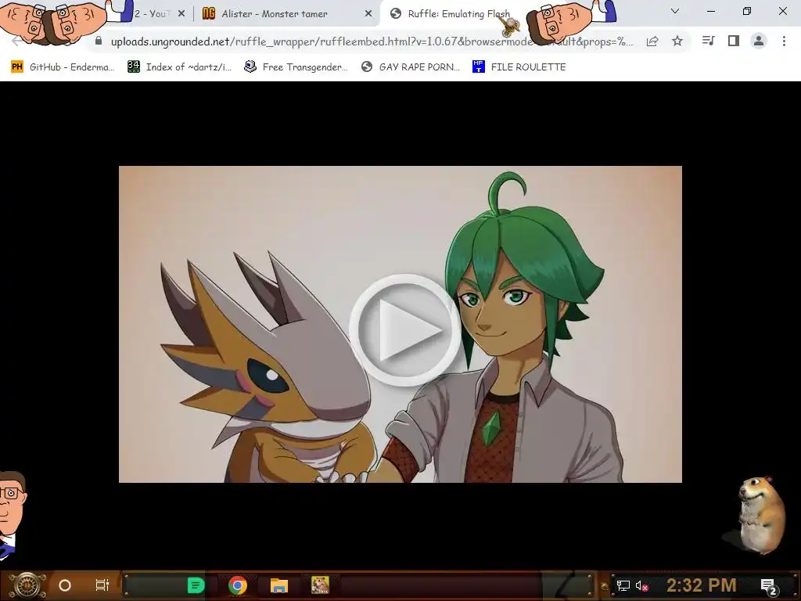Open hamster Box app on taskbar

[x=320, y=585]
